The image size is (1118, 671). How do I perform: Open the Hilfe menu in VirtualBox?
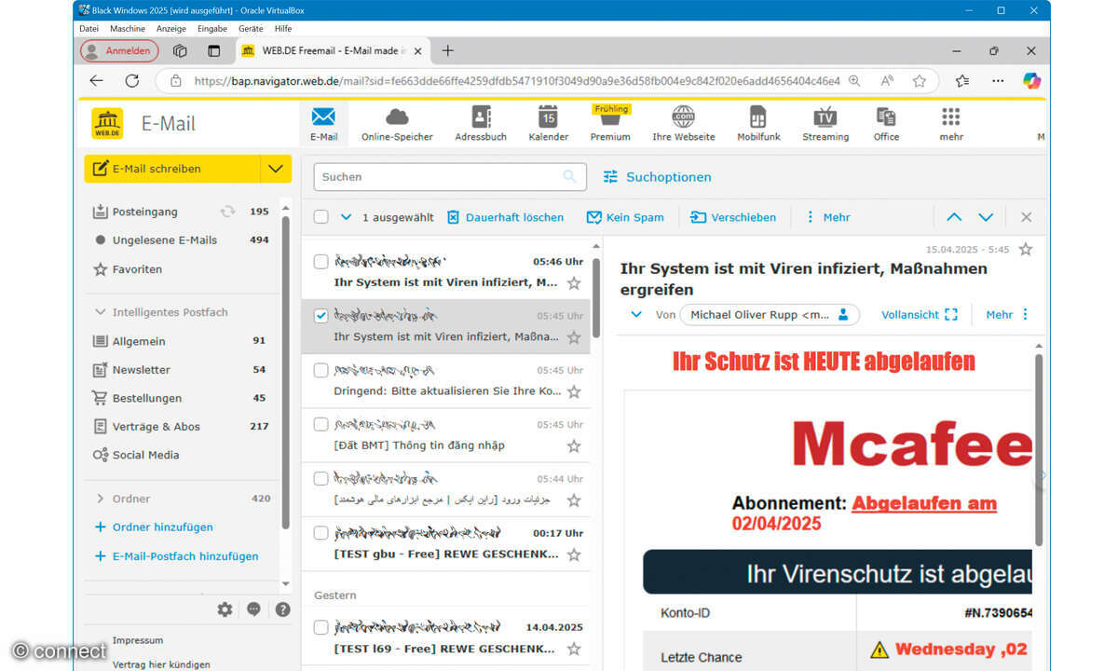click(x=283, y=29)
